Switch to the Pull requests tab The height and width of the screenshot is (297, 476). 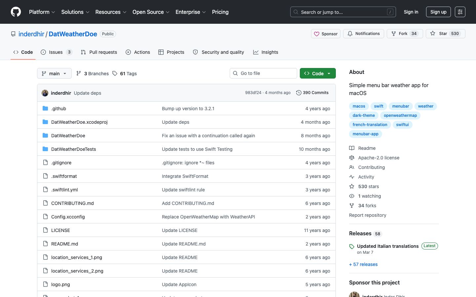[x=99, y=52]
